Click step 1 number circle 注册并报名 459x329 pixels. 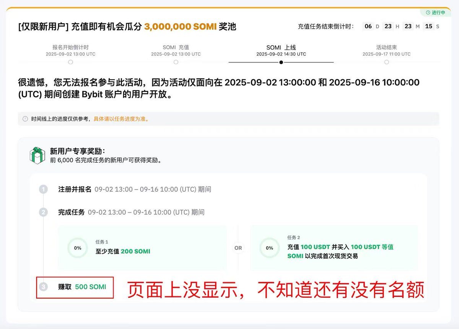click(43, 189)
